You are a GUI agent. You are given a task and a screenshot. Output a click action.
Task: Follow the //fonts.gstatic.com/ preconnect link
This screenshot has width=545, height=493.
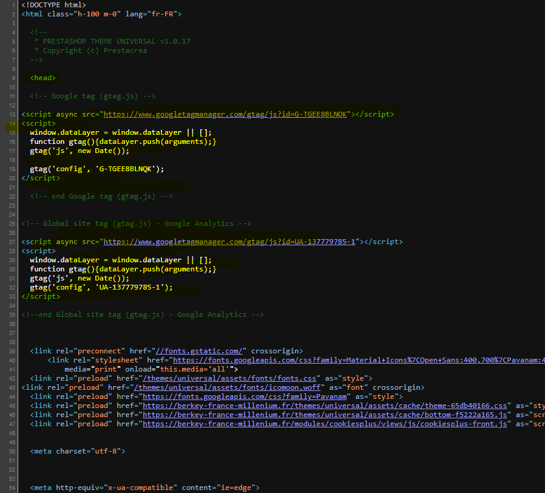click(199, 351)
